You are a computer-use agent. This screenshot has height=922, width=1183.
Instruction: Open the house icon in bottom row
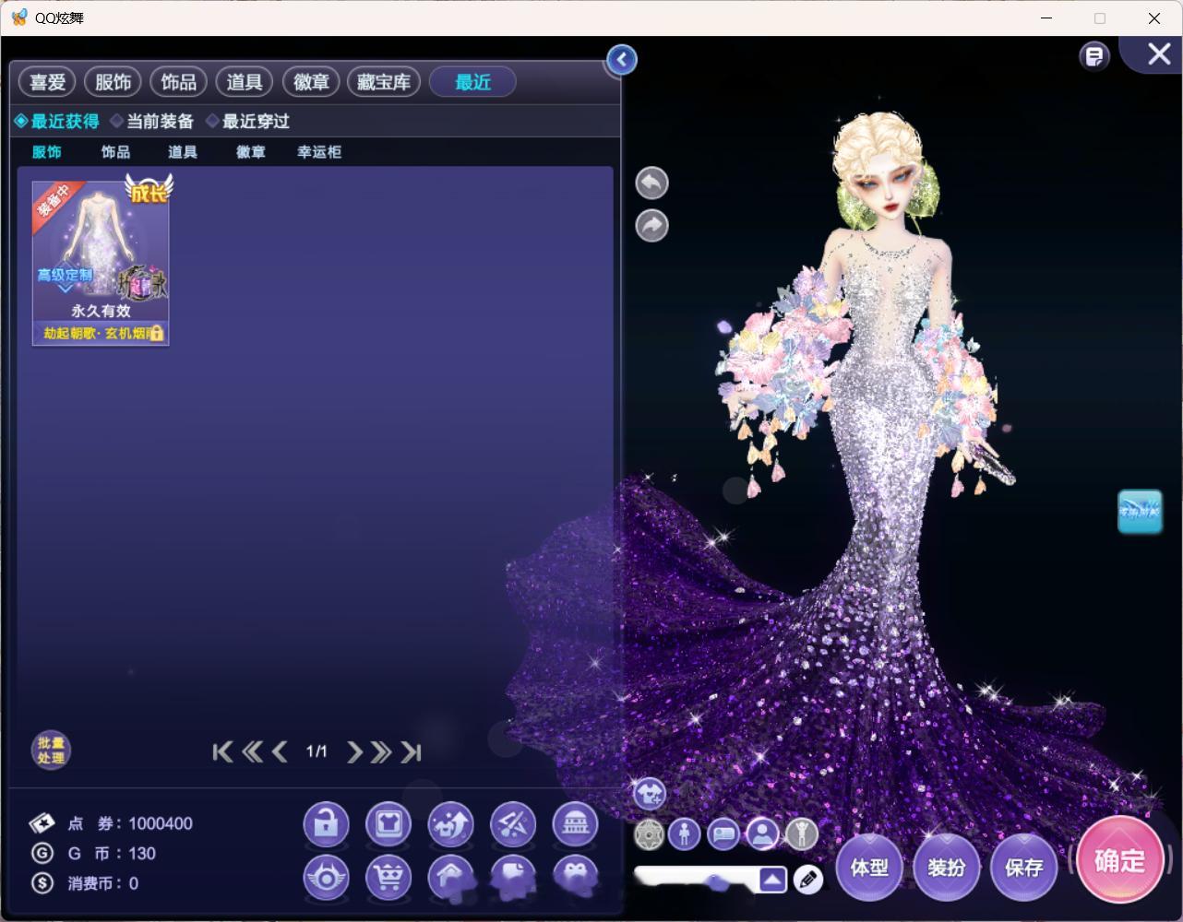coord(450,878)
